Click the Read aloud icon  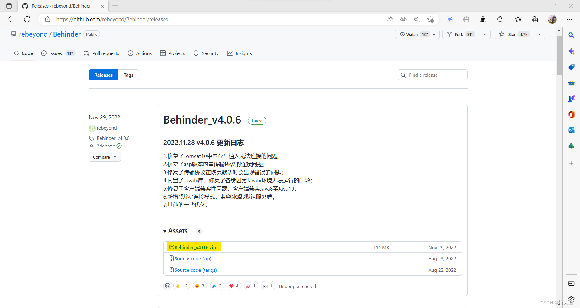[390, 19]
